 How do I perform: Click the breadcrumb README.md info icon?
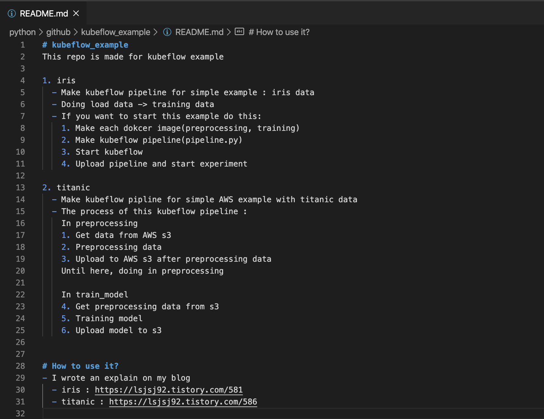click(167, 32)
